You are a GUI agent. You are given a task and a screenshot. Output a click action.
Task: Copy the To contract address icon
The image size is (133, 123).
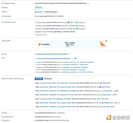(73, 59)
